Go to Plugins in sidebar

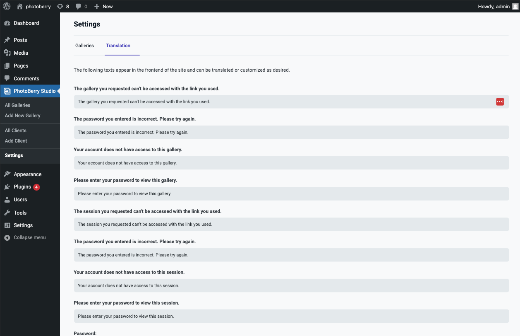tap(22, 187)
